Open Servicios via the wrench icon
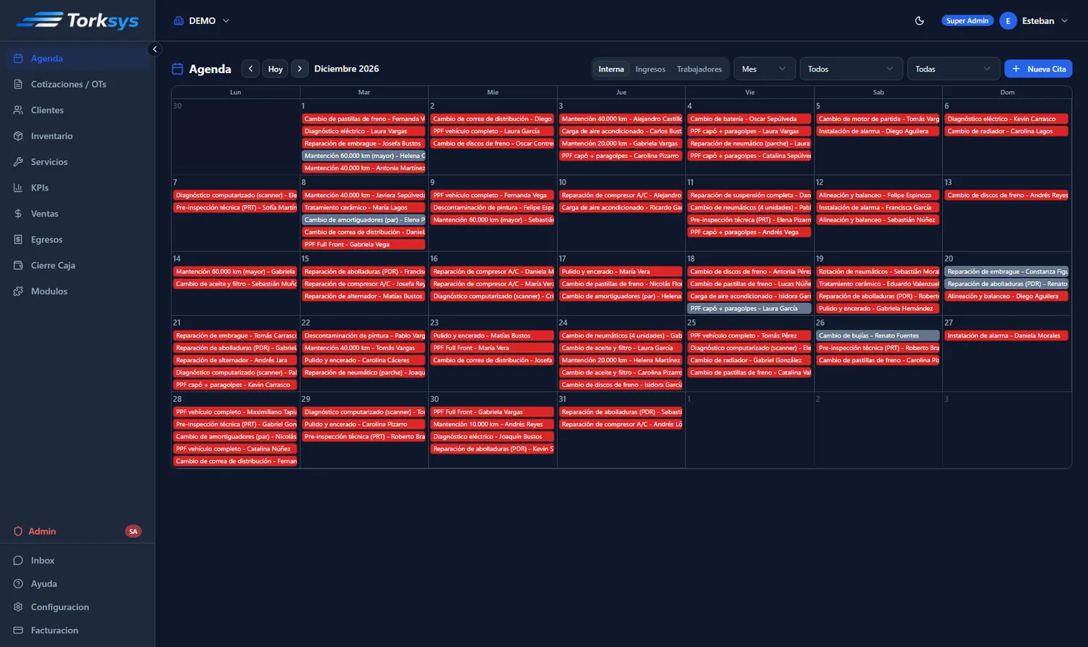1088x647 pixels. click(x=18, y=162)
